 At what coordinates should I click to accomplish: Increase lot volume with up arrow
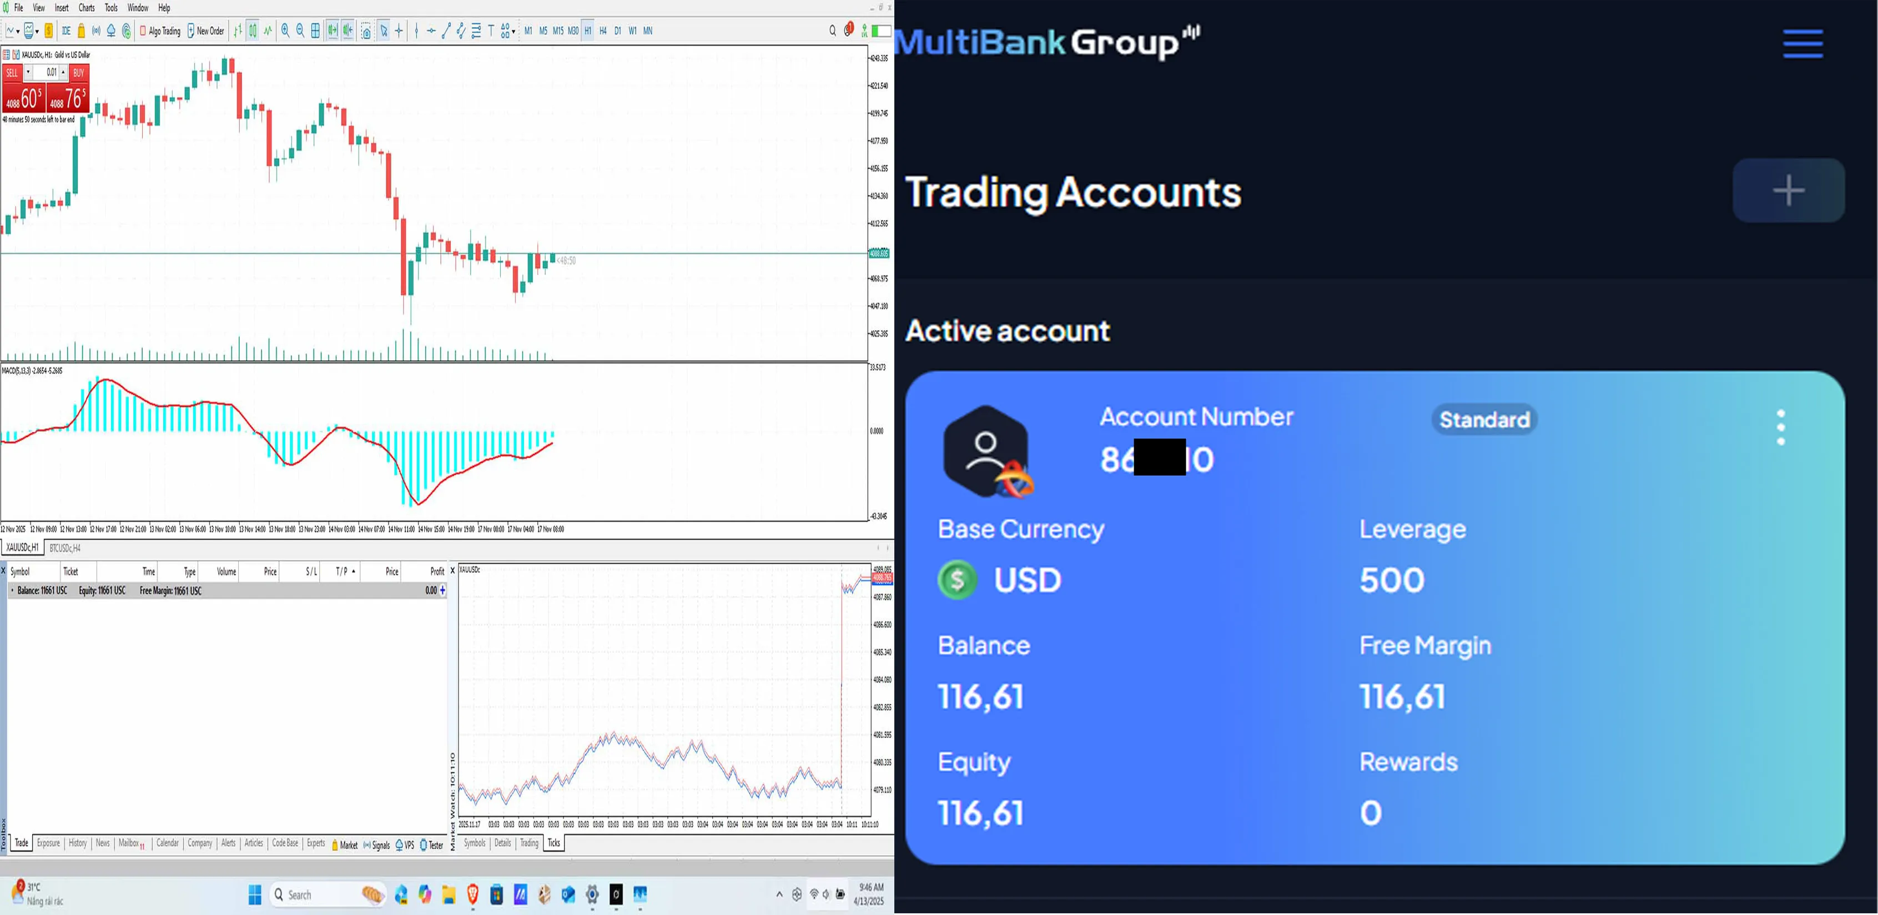coord(63,73)
